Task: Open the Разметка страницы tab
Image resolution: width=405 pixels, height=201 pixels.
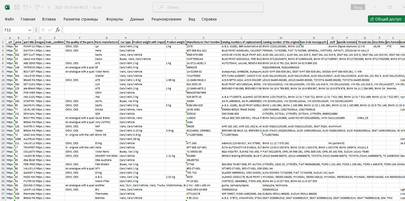Action: [81, 19]
